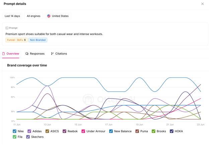This screenshot has width=209, height=149.
Task: Click the Responses chat bubble icon
Action: [x=27, y=54]
